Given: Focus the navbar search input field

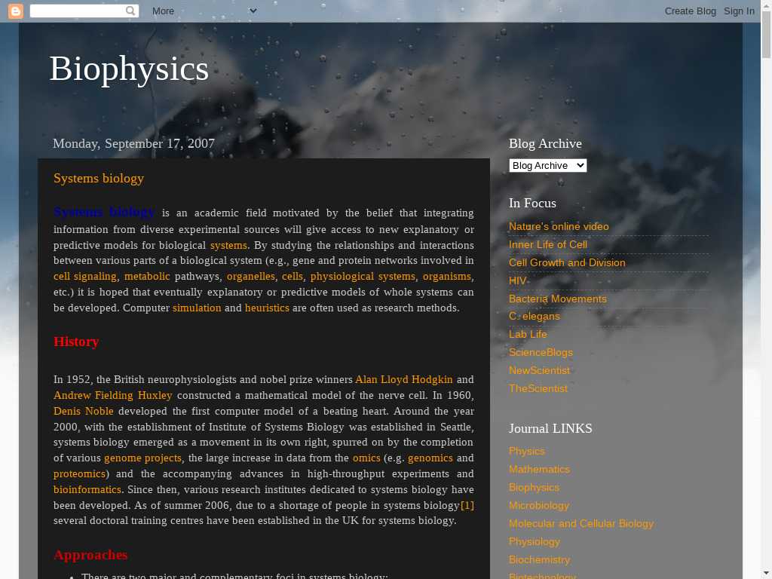Looking at the screenshot, I should [77, 11].
